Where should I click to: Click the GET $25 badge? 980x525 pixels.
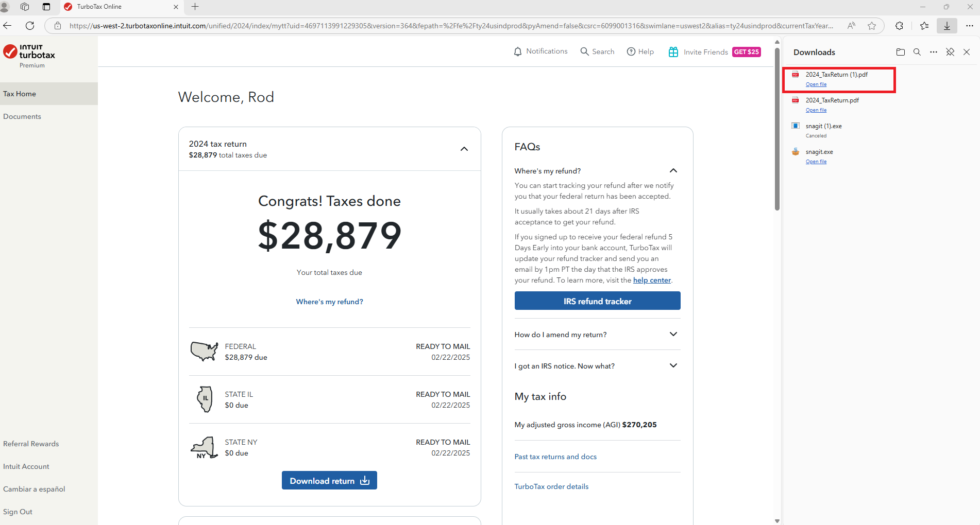click(x=746, y=52)
